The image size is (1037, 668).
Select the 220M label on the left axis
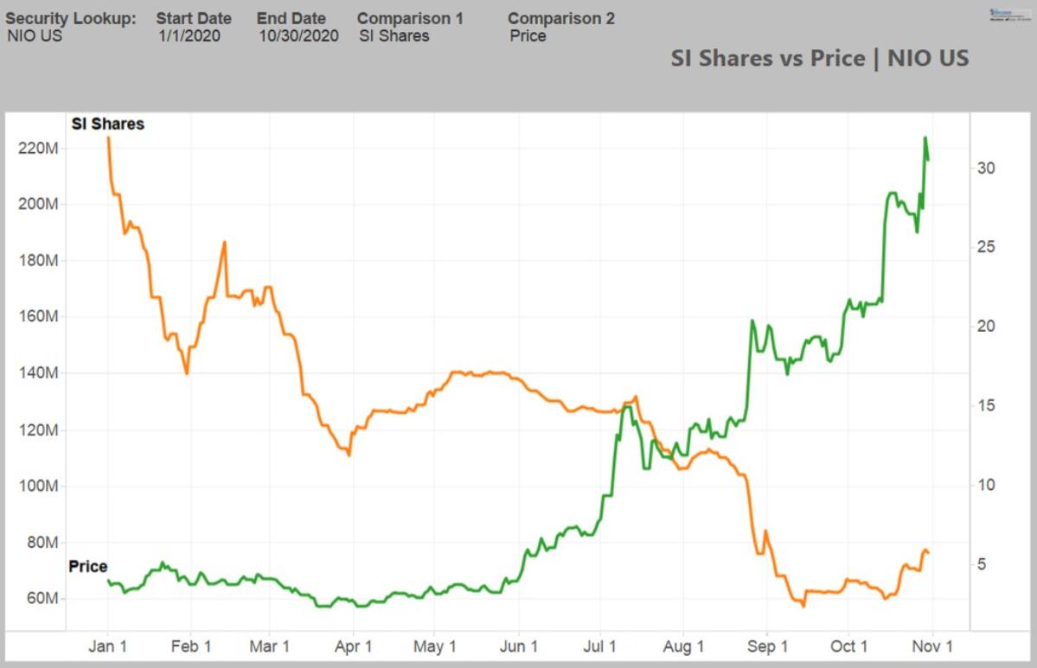pos(38,146)
